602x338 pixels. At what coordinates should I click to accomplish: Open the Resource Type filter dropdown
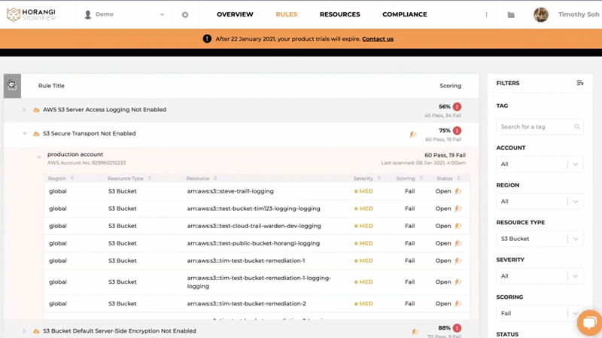(540, 239)
